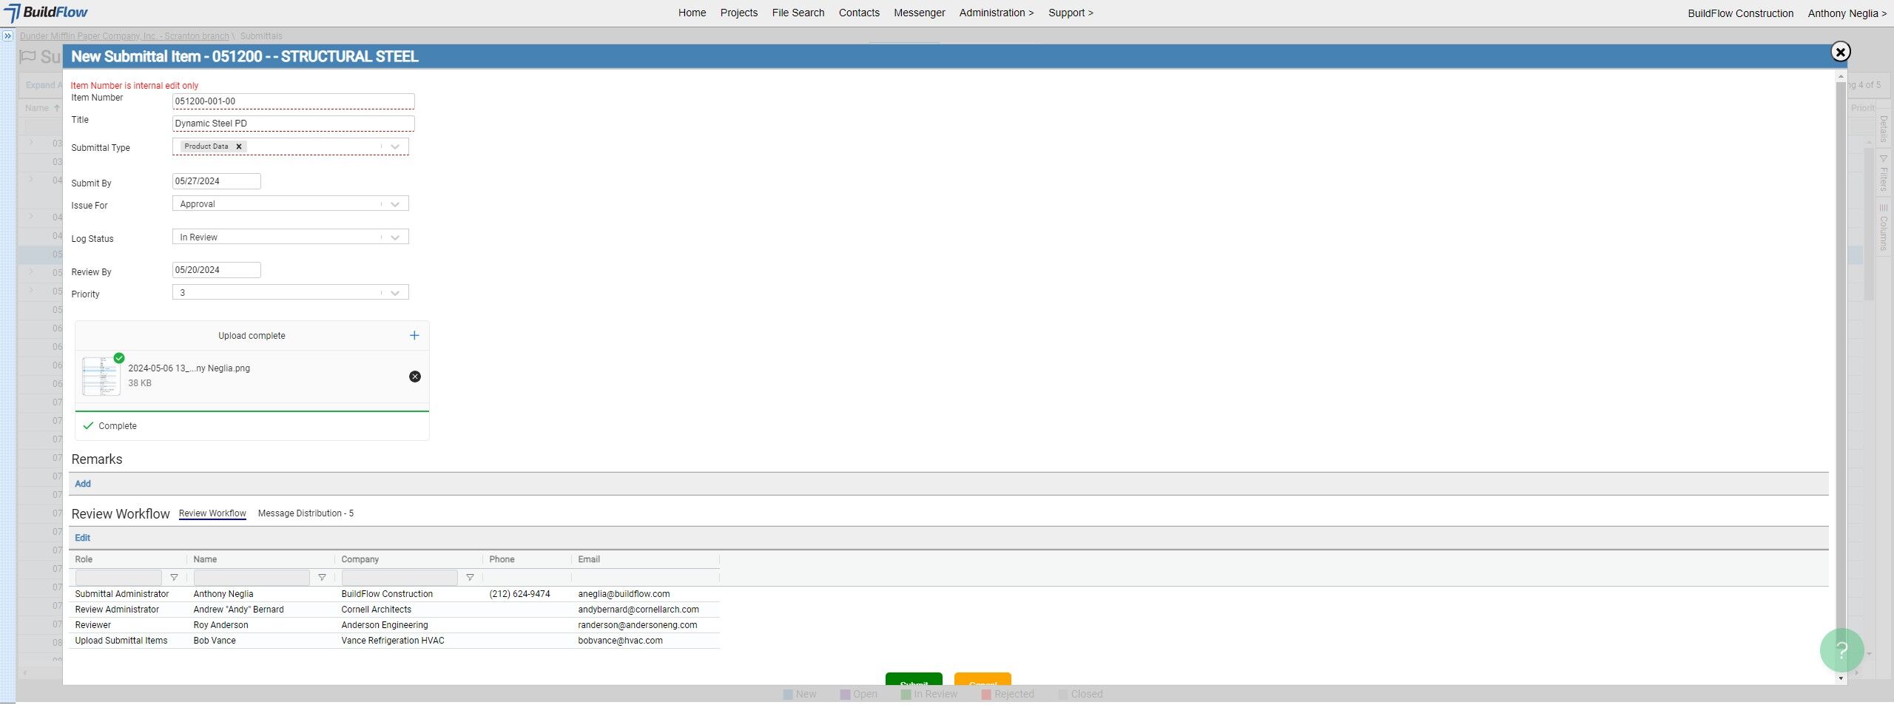
Task: Click the Item Number field
Action: [293, 101]
